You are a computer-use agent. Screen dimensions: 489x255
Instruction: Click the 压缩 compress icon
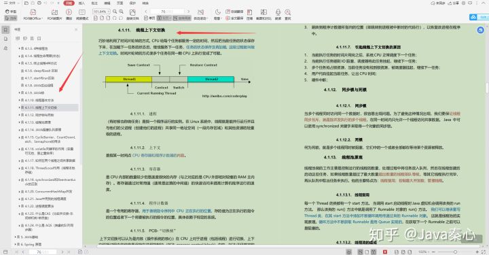(x=249, y=14)
